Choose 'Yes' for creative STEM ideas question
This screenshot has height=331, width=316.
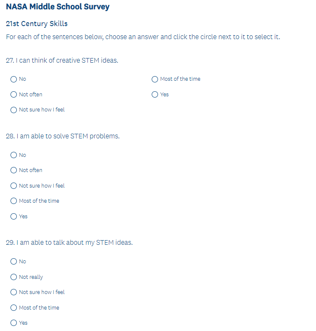(155, 95)
